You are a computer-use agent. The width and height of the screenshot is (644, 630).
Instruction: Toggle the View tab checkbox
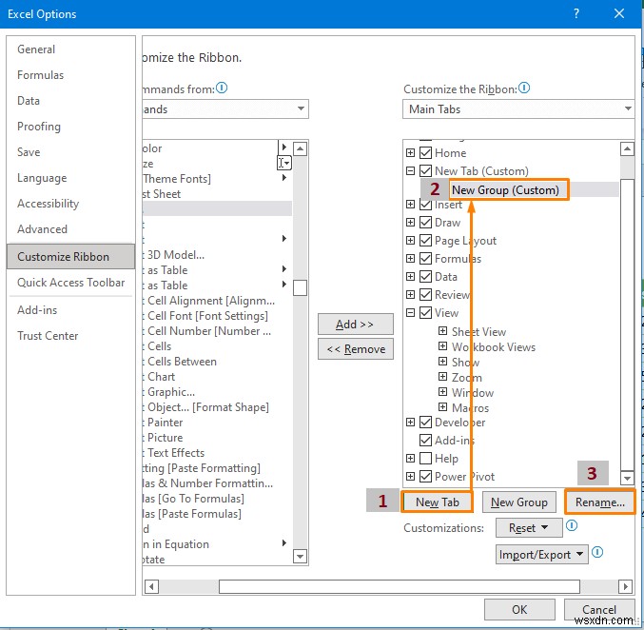425,313
